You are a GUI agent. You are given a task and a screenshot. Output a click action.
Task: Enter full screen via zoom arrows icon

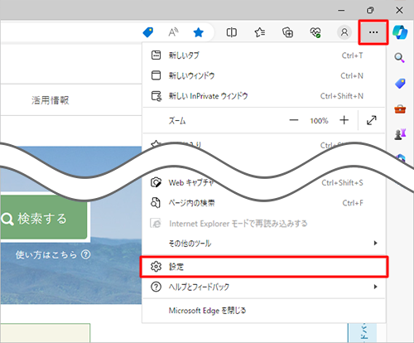[372, 120]
